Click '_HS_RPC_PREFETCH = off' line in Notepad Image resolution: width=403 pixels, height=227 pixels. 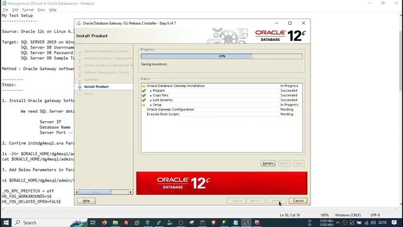pyautogui.click(x=28, y=191)
